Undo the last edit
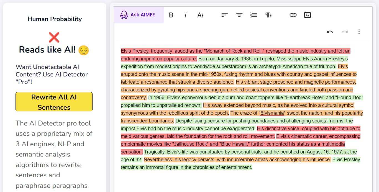379x192 pixels. tap(330, 32)
